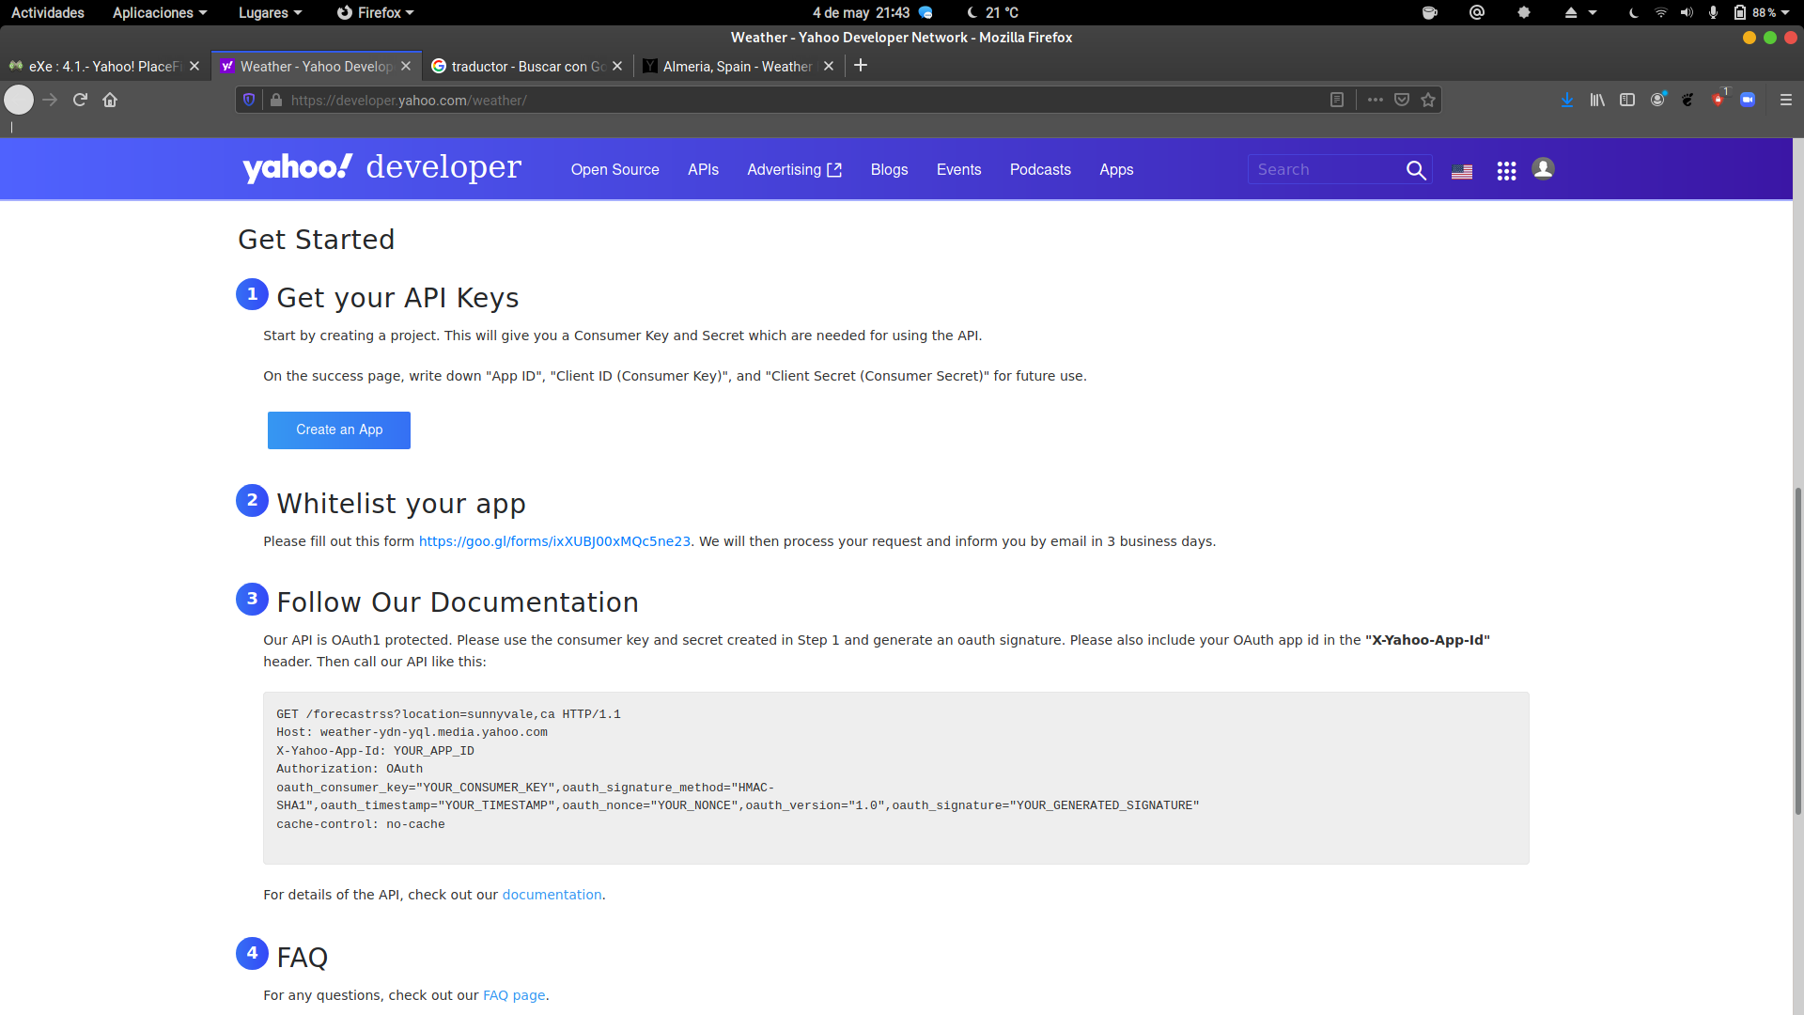Save page to Pocket
Viewport: 1804px width, 1015px height.
(1402, 100)
